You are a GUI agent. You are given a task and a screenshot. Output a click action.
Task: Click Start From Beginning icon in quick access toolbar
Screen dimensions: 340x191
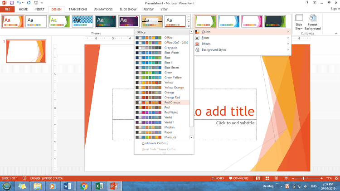(36, 3)
